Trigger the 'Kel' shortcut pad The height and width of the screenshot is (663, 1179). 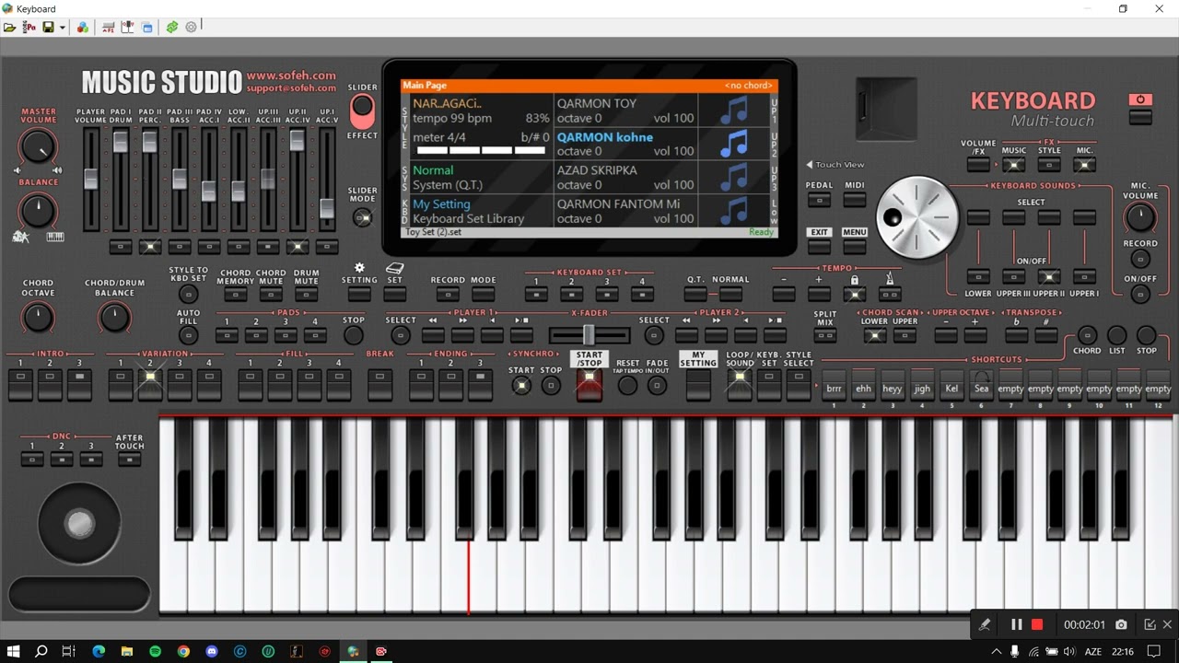tap(951, 385)
